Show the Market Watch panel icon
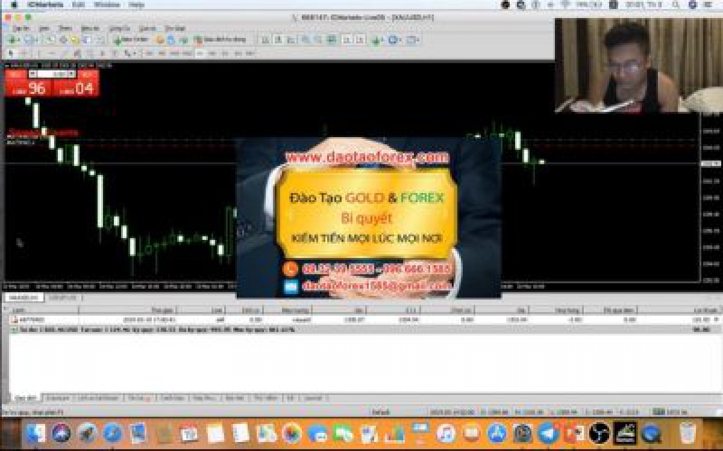 point(50,40)
